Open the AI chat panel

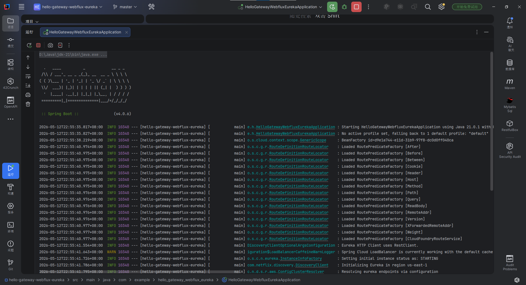coord(510,44)
